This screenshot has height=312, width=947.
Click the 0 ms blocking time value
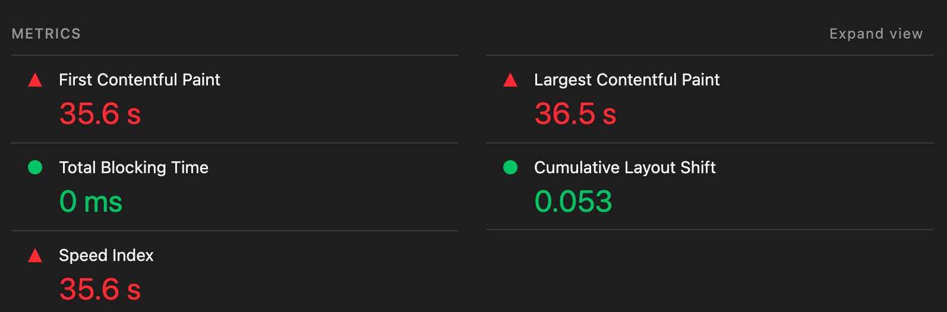[x=91, y=202]
